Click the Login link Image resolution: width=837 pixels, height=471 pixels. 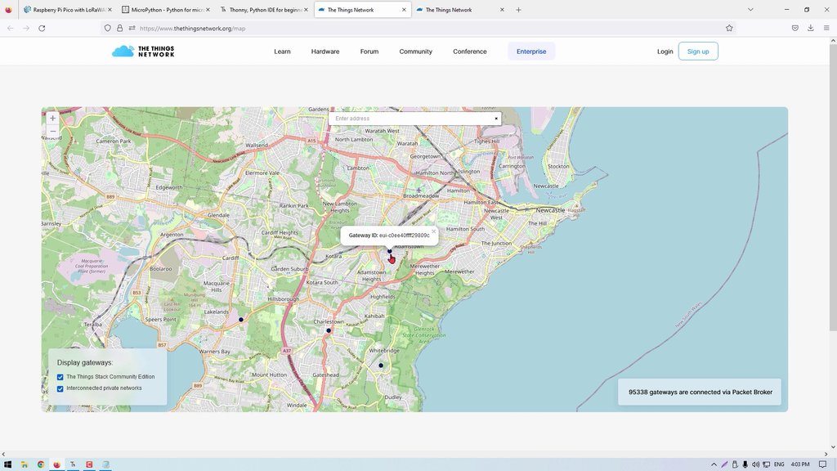pyautogui.click(x=665, y=52)
